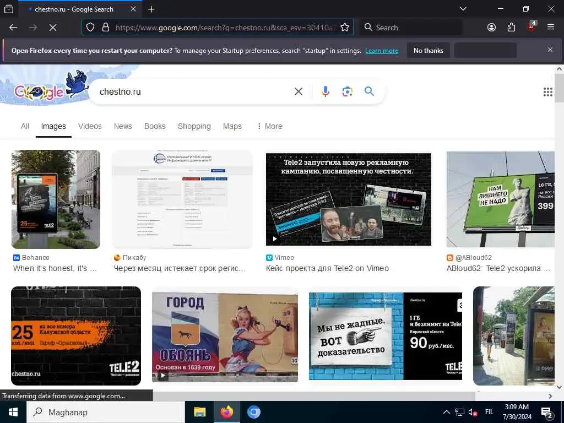
Task: View site security info via the padlock icon
Action: [106, 28]
